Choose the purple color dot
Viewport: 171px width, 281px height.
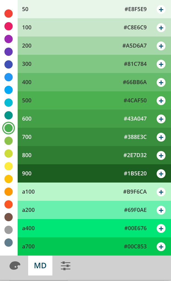[9, 39]
